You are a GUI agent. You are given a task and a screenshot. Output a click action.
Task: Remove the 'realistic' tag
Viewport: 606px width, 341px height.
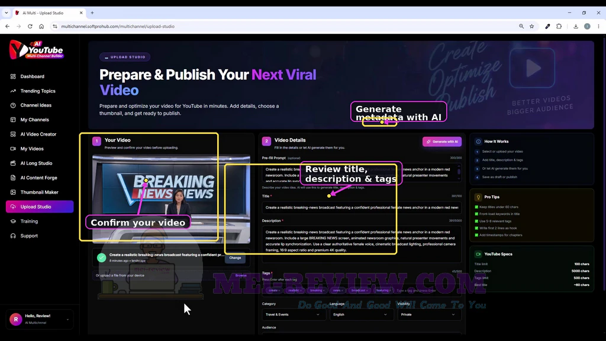300,290
